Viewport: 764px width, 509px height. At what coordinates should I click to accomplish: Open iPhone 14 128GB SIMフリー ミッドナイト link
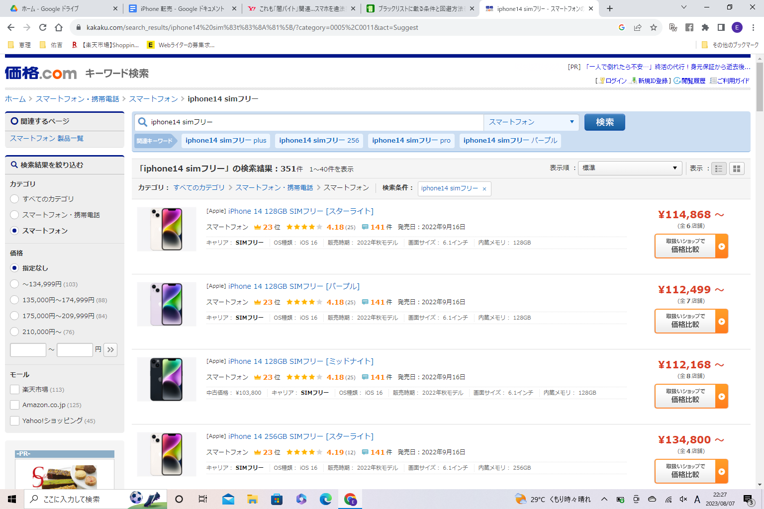click(x=300, y=361)
